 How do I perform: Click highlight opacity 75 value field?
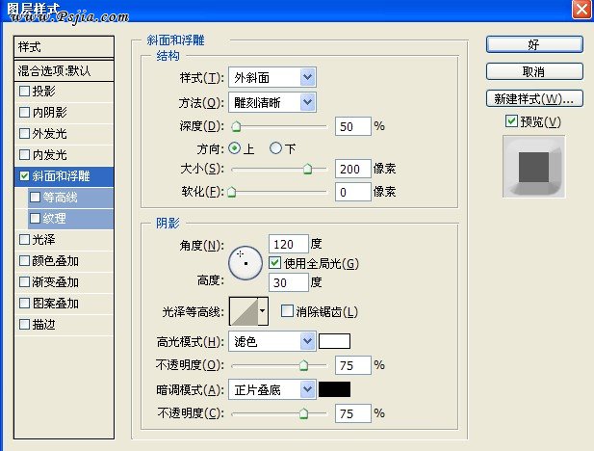[x=352, y=365]
